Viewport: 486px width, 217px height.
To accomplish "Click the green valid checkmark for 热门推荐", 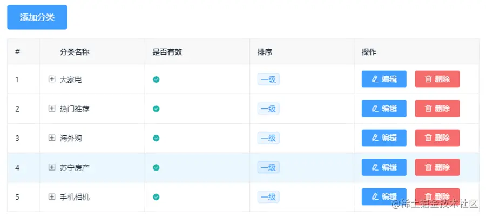I will pyautogui.click(x=156, y=109).
